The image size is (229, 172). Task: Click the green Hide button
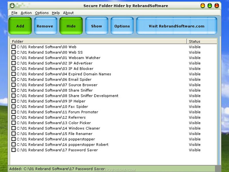71,26
